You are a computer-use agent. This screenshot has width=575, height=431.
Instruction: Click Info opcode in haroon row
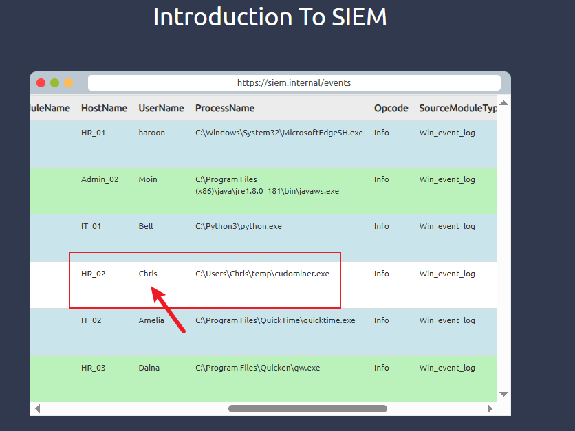[381, 133]
